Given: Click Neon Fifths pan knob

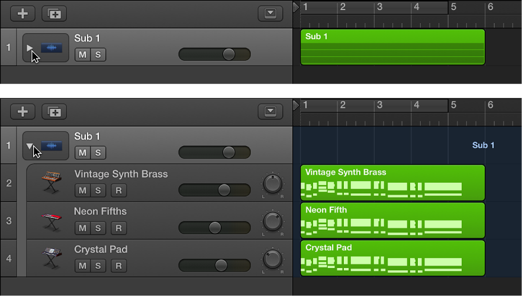Looking at the screenshot, I should 273,221.
